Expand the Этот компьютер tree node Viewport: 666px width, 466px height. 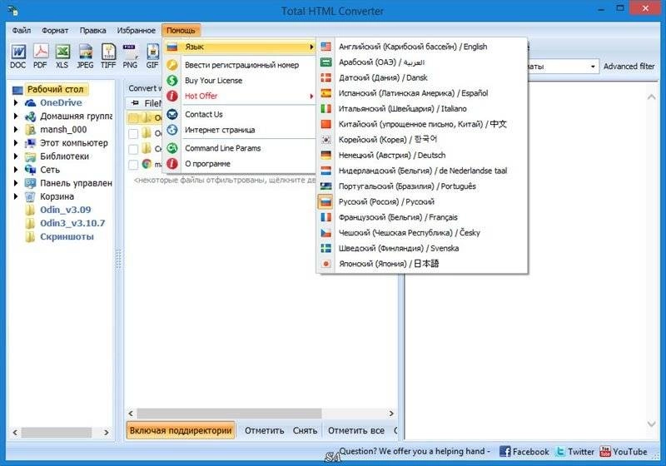click(16, 143)
